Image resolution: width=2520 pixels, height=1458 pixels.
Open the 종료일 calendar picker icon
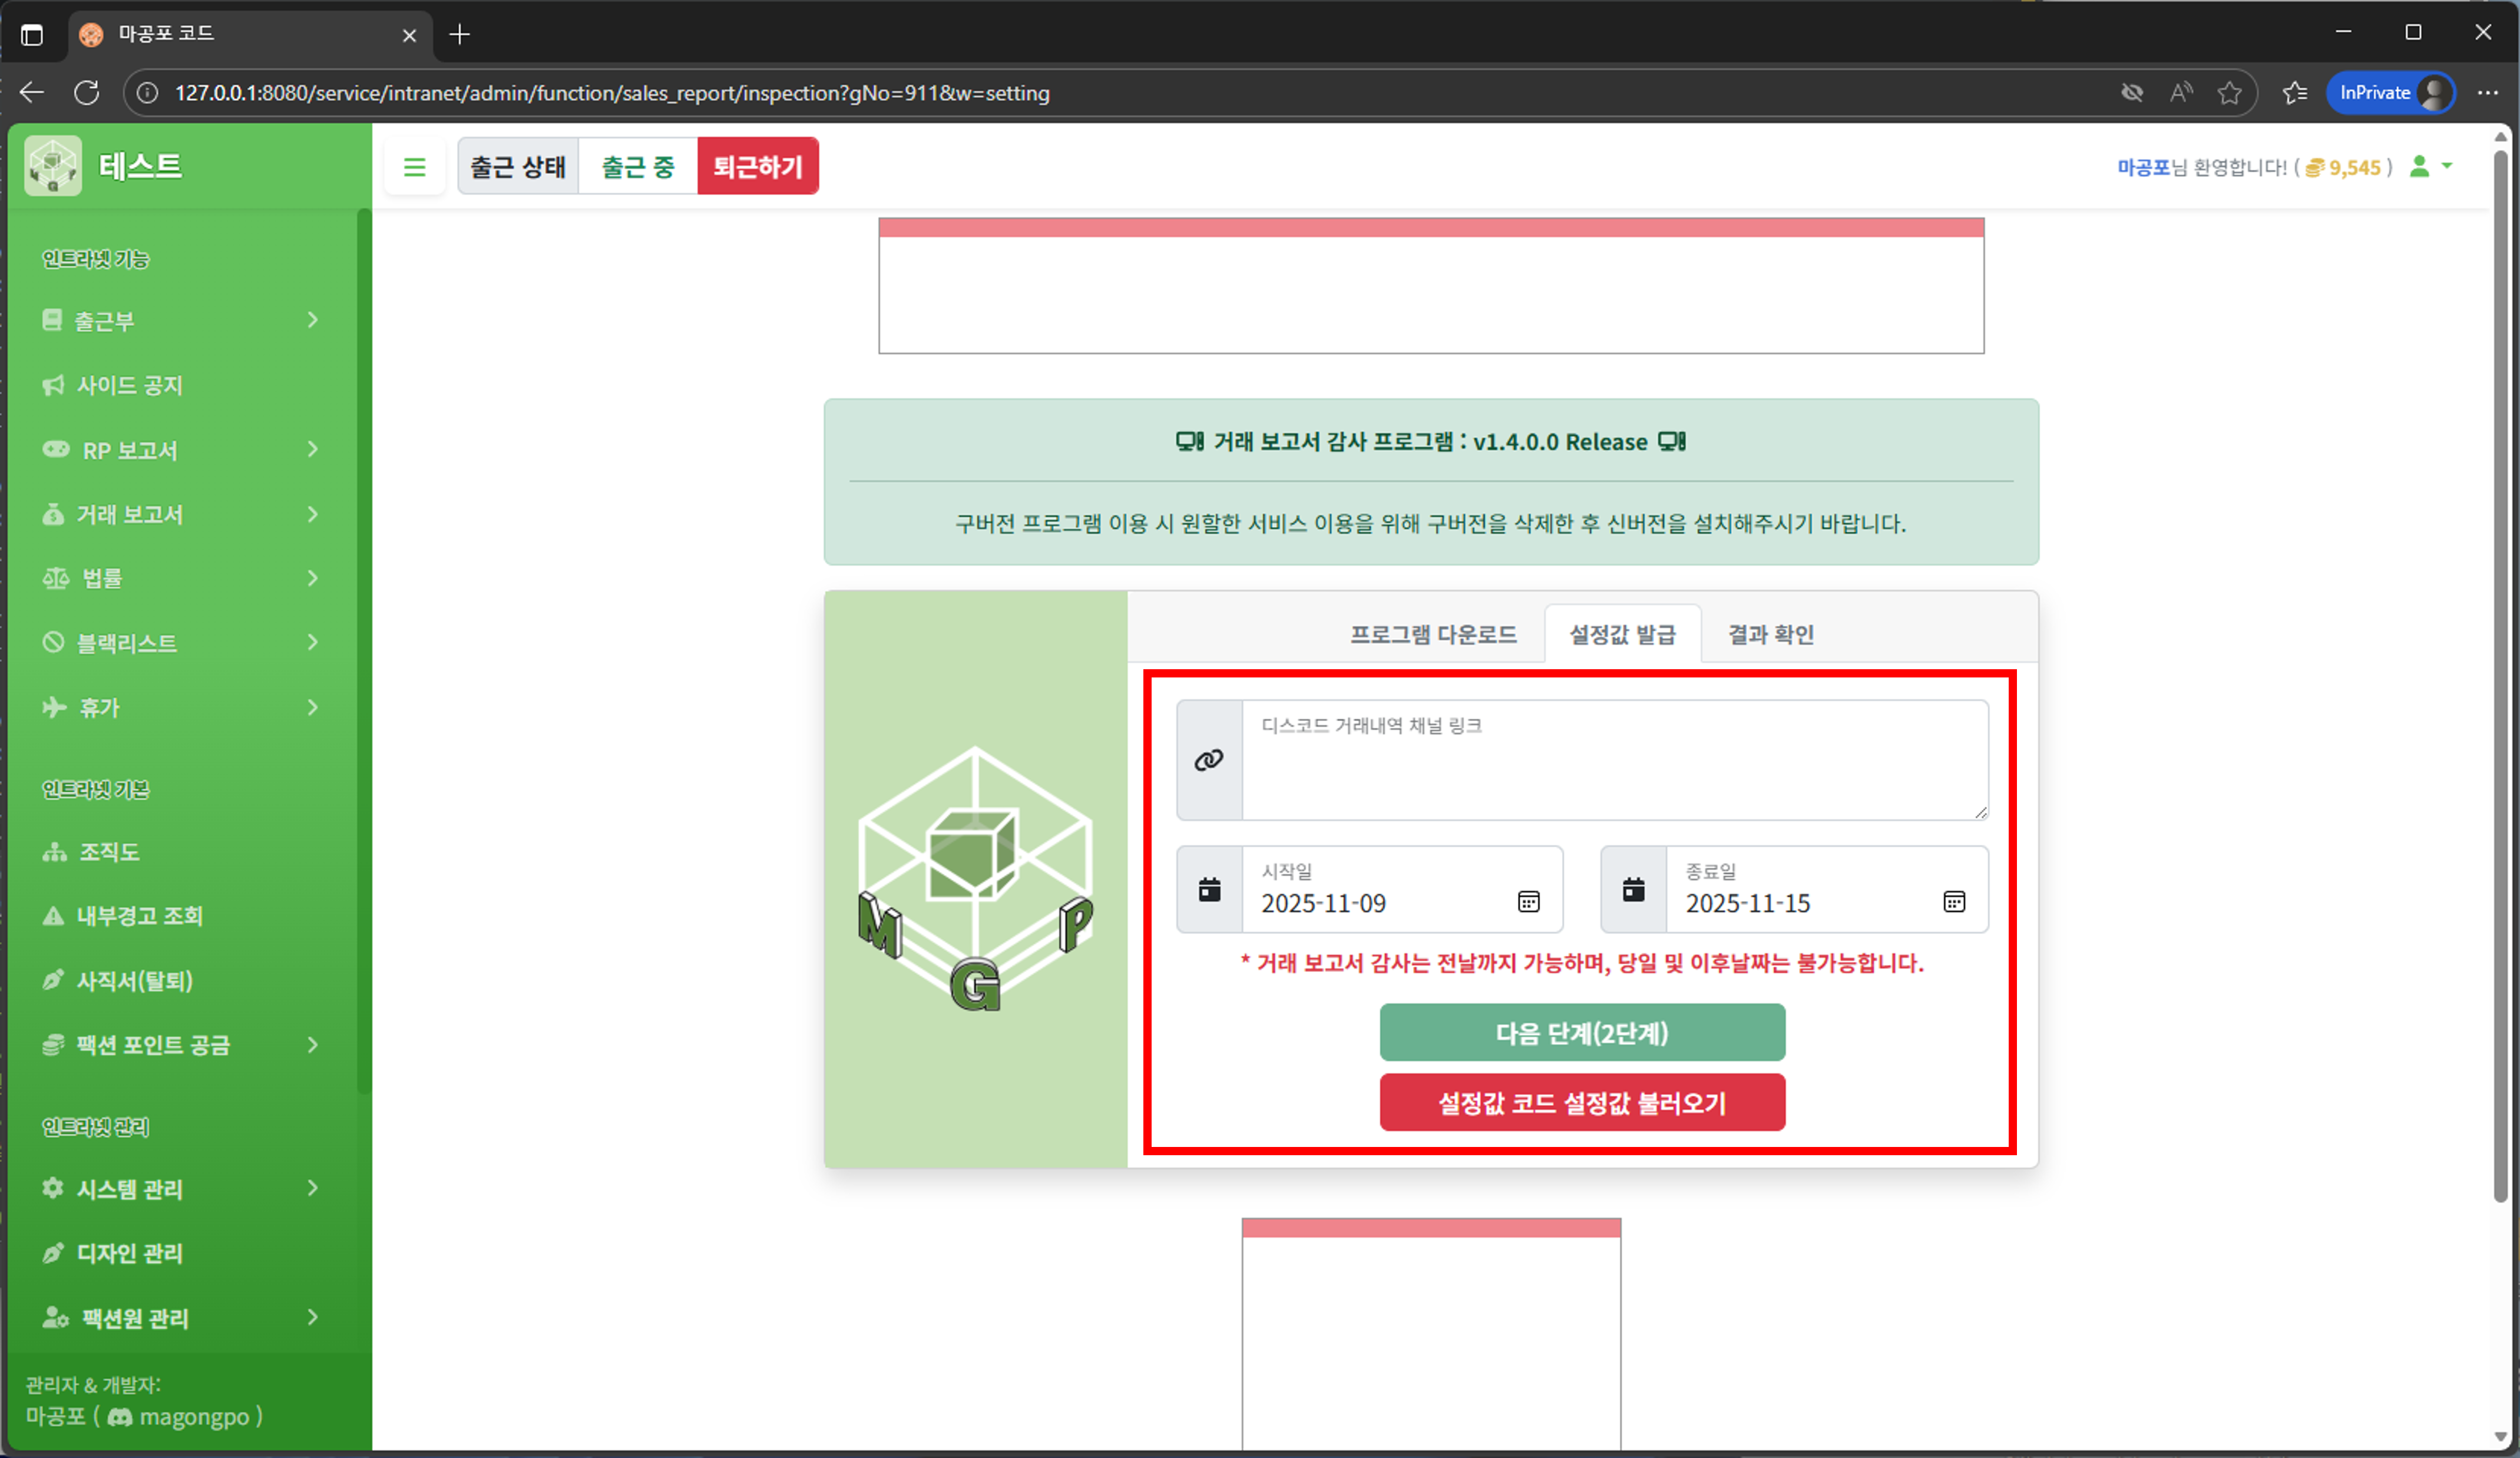coord(1953,901)
